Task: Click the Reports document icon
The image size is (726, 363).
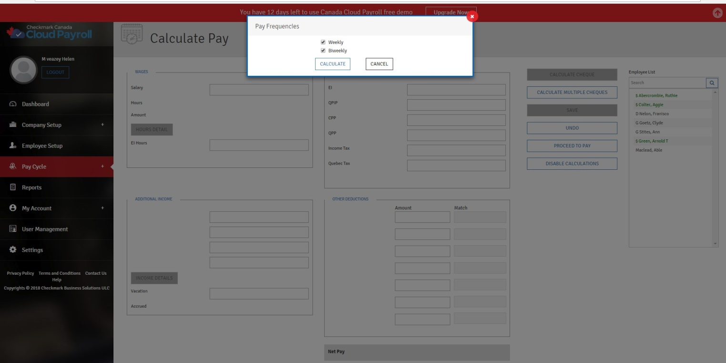Action: [13, 187]
